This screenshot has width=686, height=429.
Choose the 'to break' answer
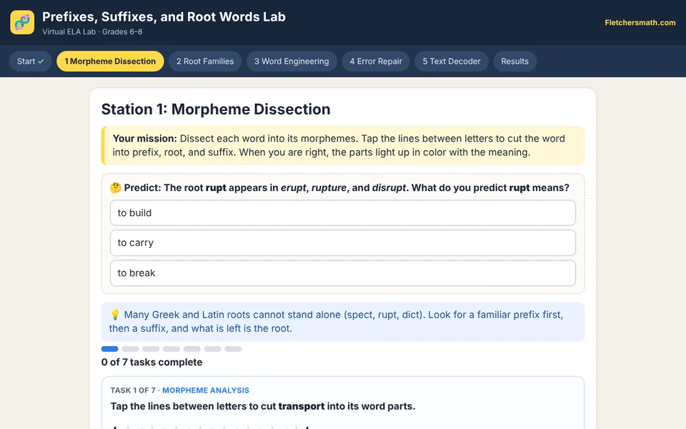coord(342,272)
